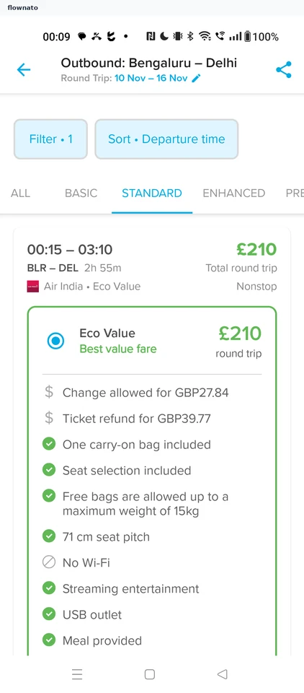The height and width of the screenshot is (693, 304).
Task: Tap the Air India airline logo
Action: coord(33,287)
